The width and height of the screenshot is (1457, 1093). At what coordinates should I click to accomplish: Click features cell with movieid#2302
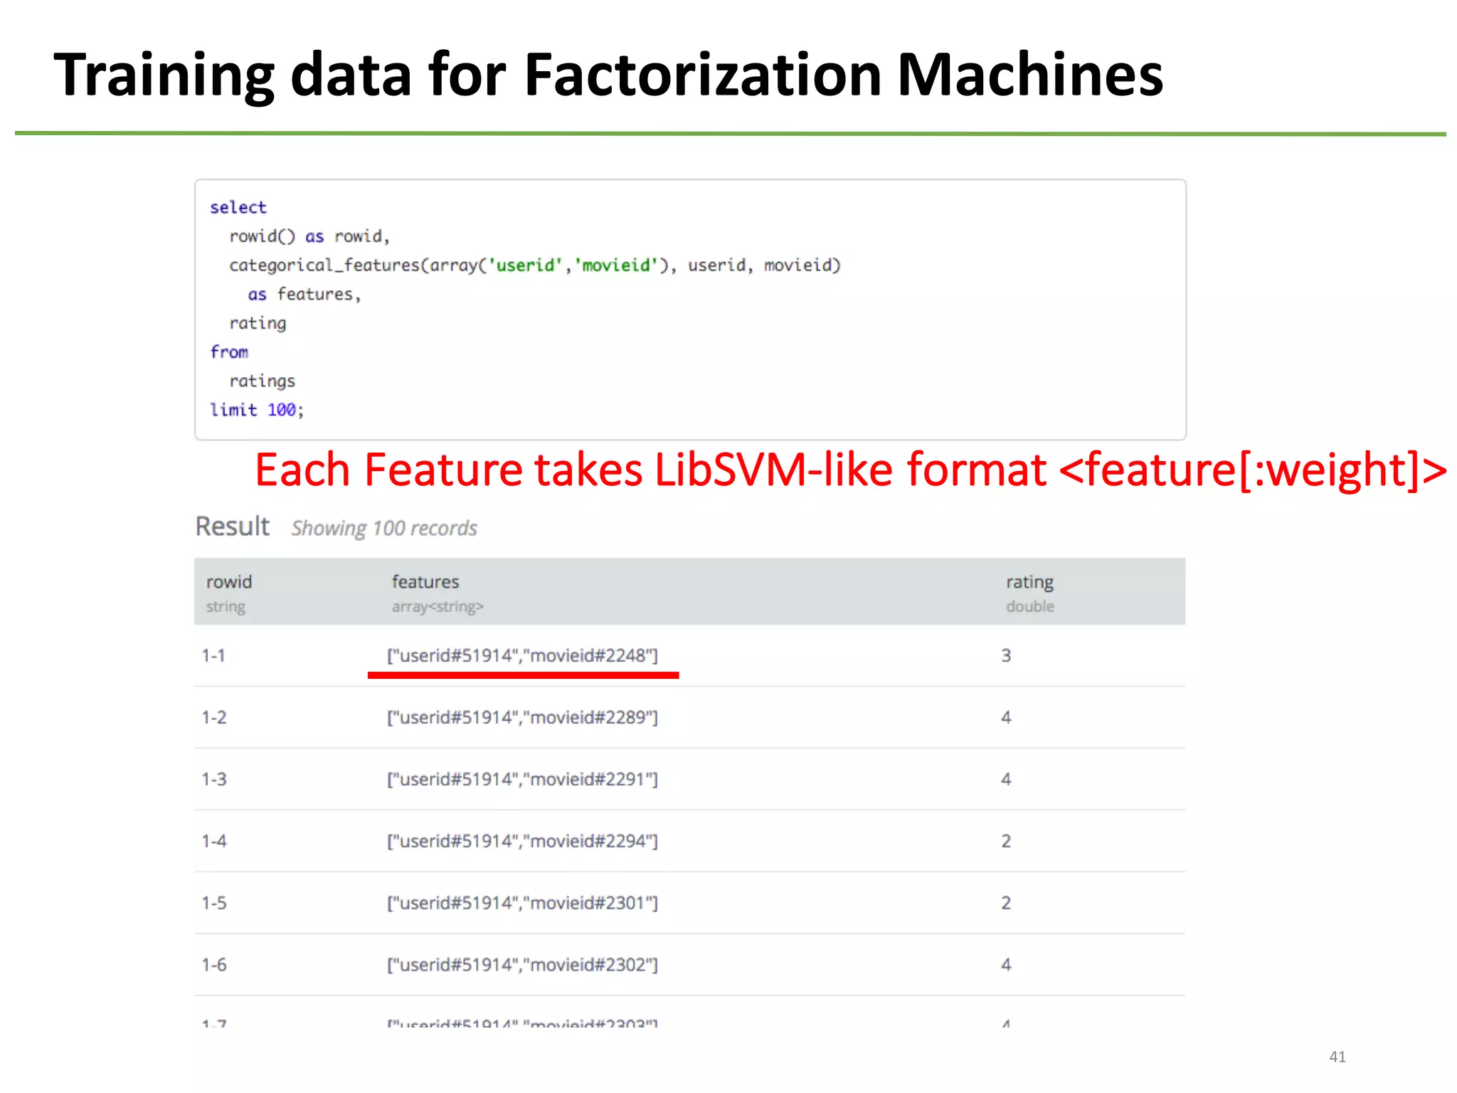coord(523,965)
